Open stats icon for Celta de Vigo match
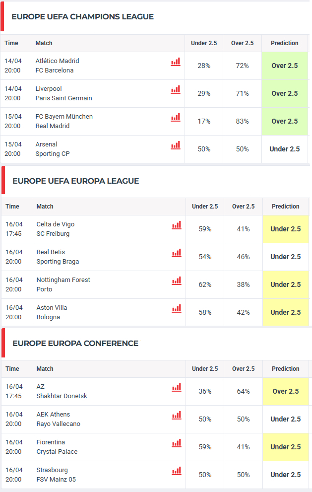The image size is (312, 492). tap(177, 225)
